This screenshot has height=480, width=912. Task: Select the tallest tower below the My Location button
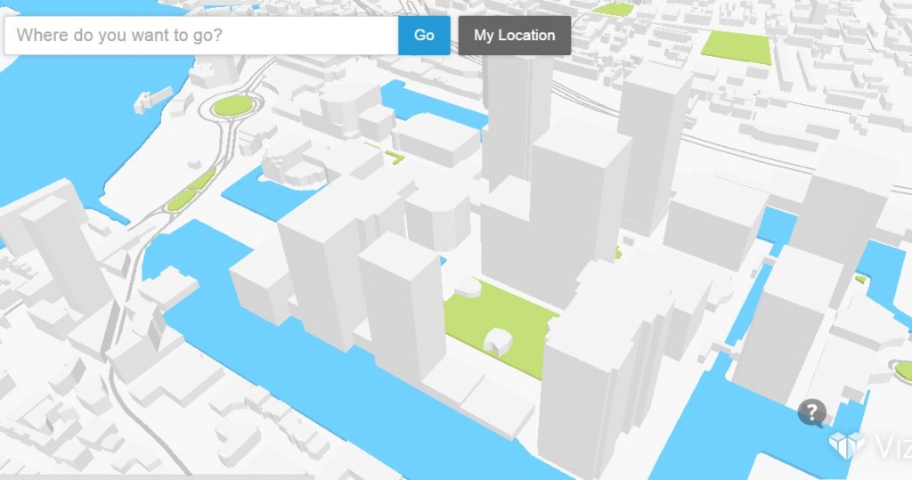point(515,116)
